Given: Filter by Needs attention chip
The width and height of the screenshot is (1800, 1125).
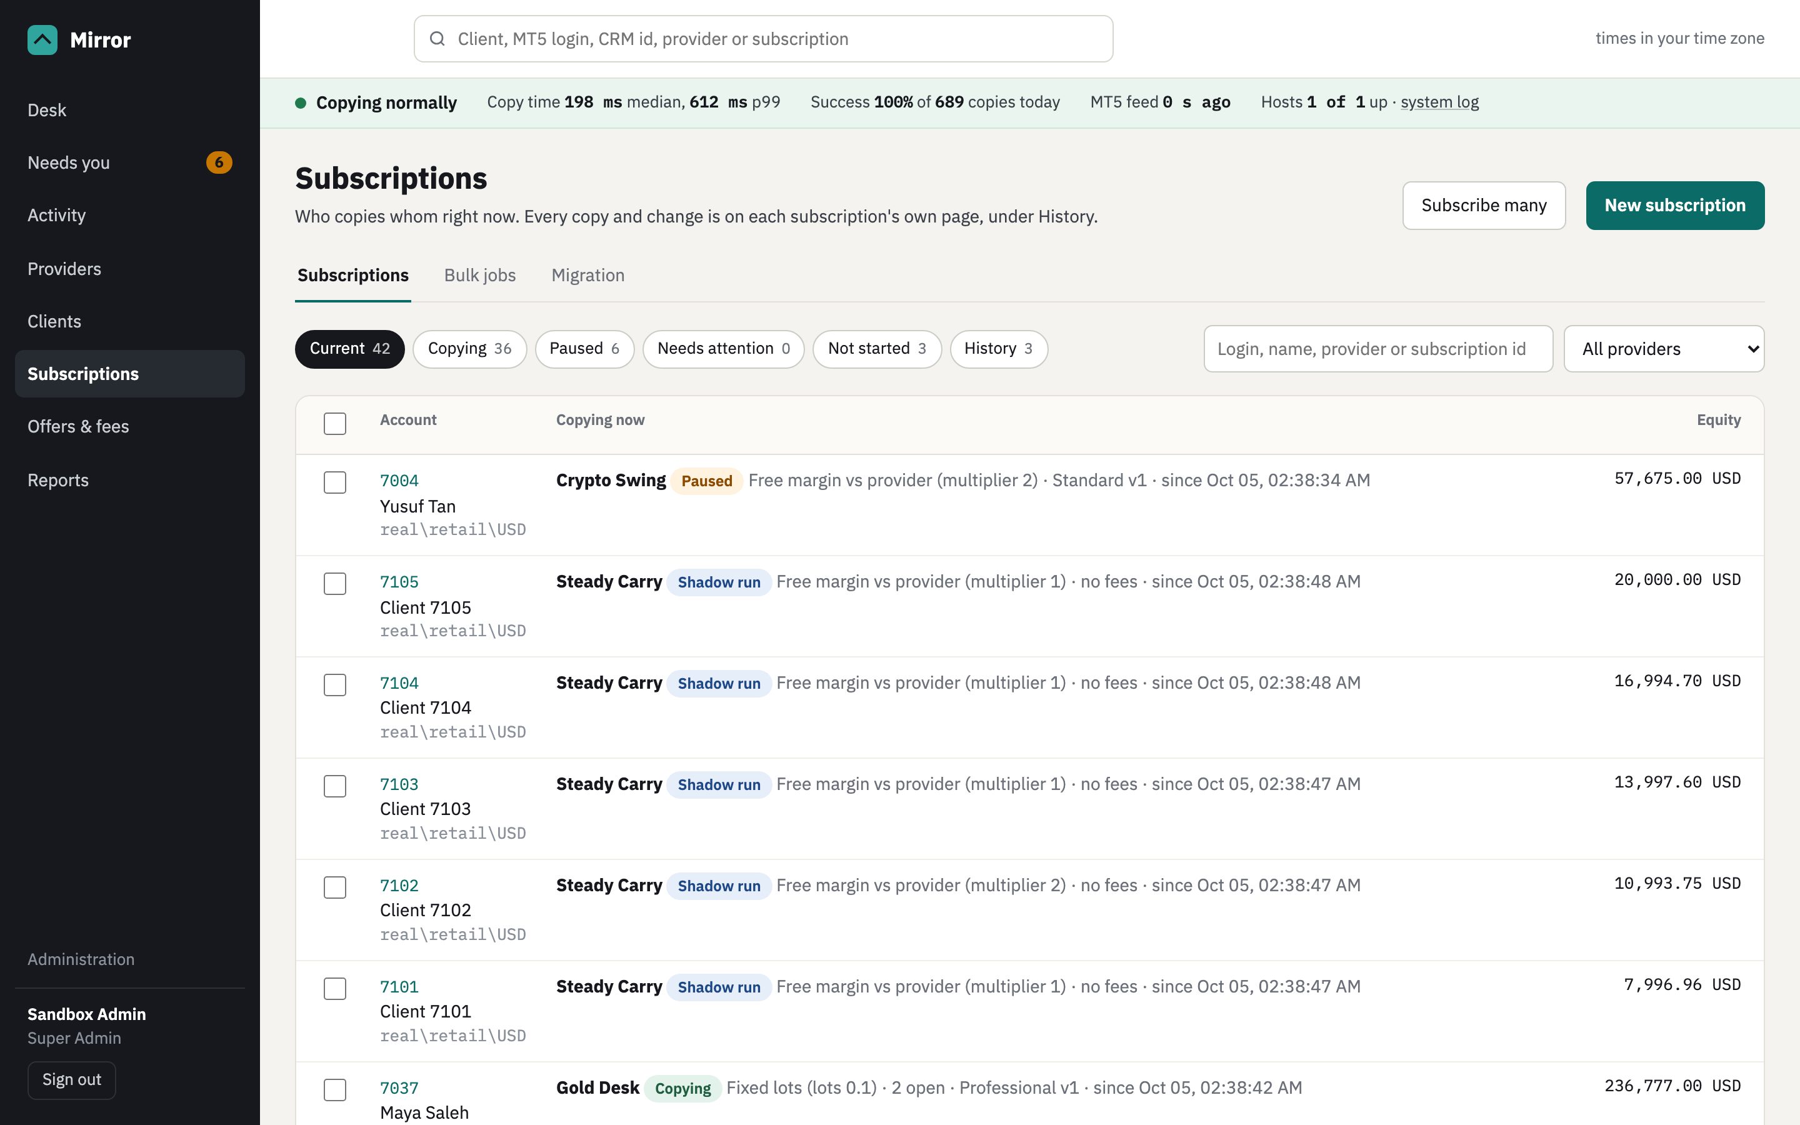Looking at the screenshot, I should coord(723,349).
